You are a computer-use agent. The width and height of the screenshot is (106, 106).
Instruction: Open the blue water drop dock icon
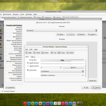(37, 103)
